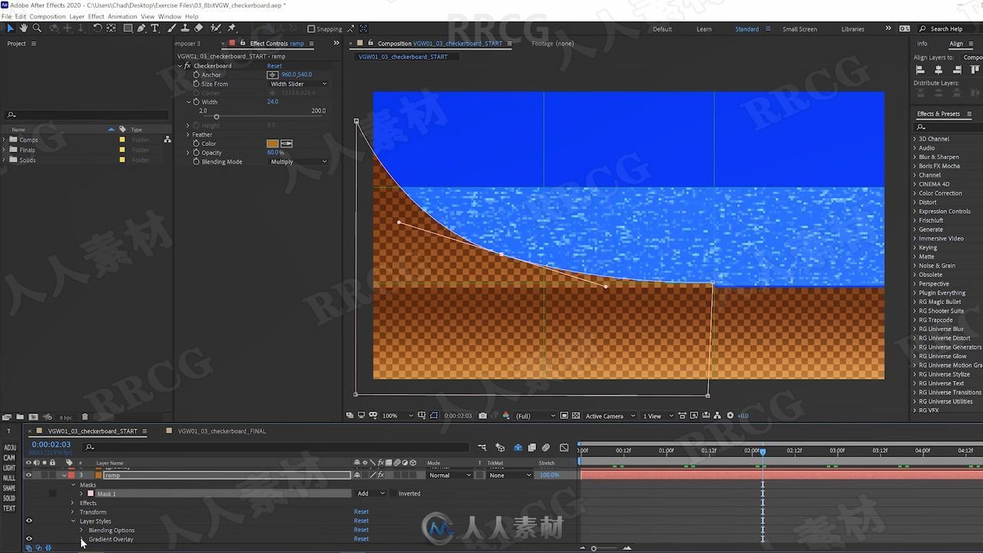Reset the Gradient Overlay style
The image size is (983, 553).
point(361,538)
